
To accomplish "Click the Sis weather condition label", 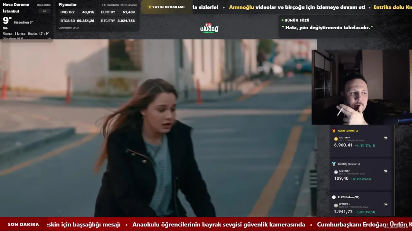I will pos(5,28).
